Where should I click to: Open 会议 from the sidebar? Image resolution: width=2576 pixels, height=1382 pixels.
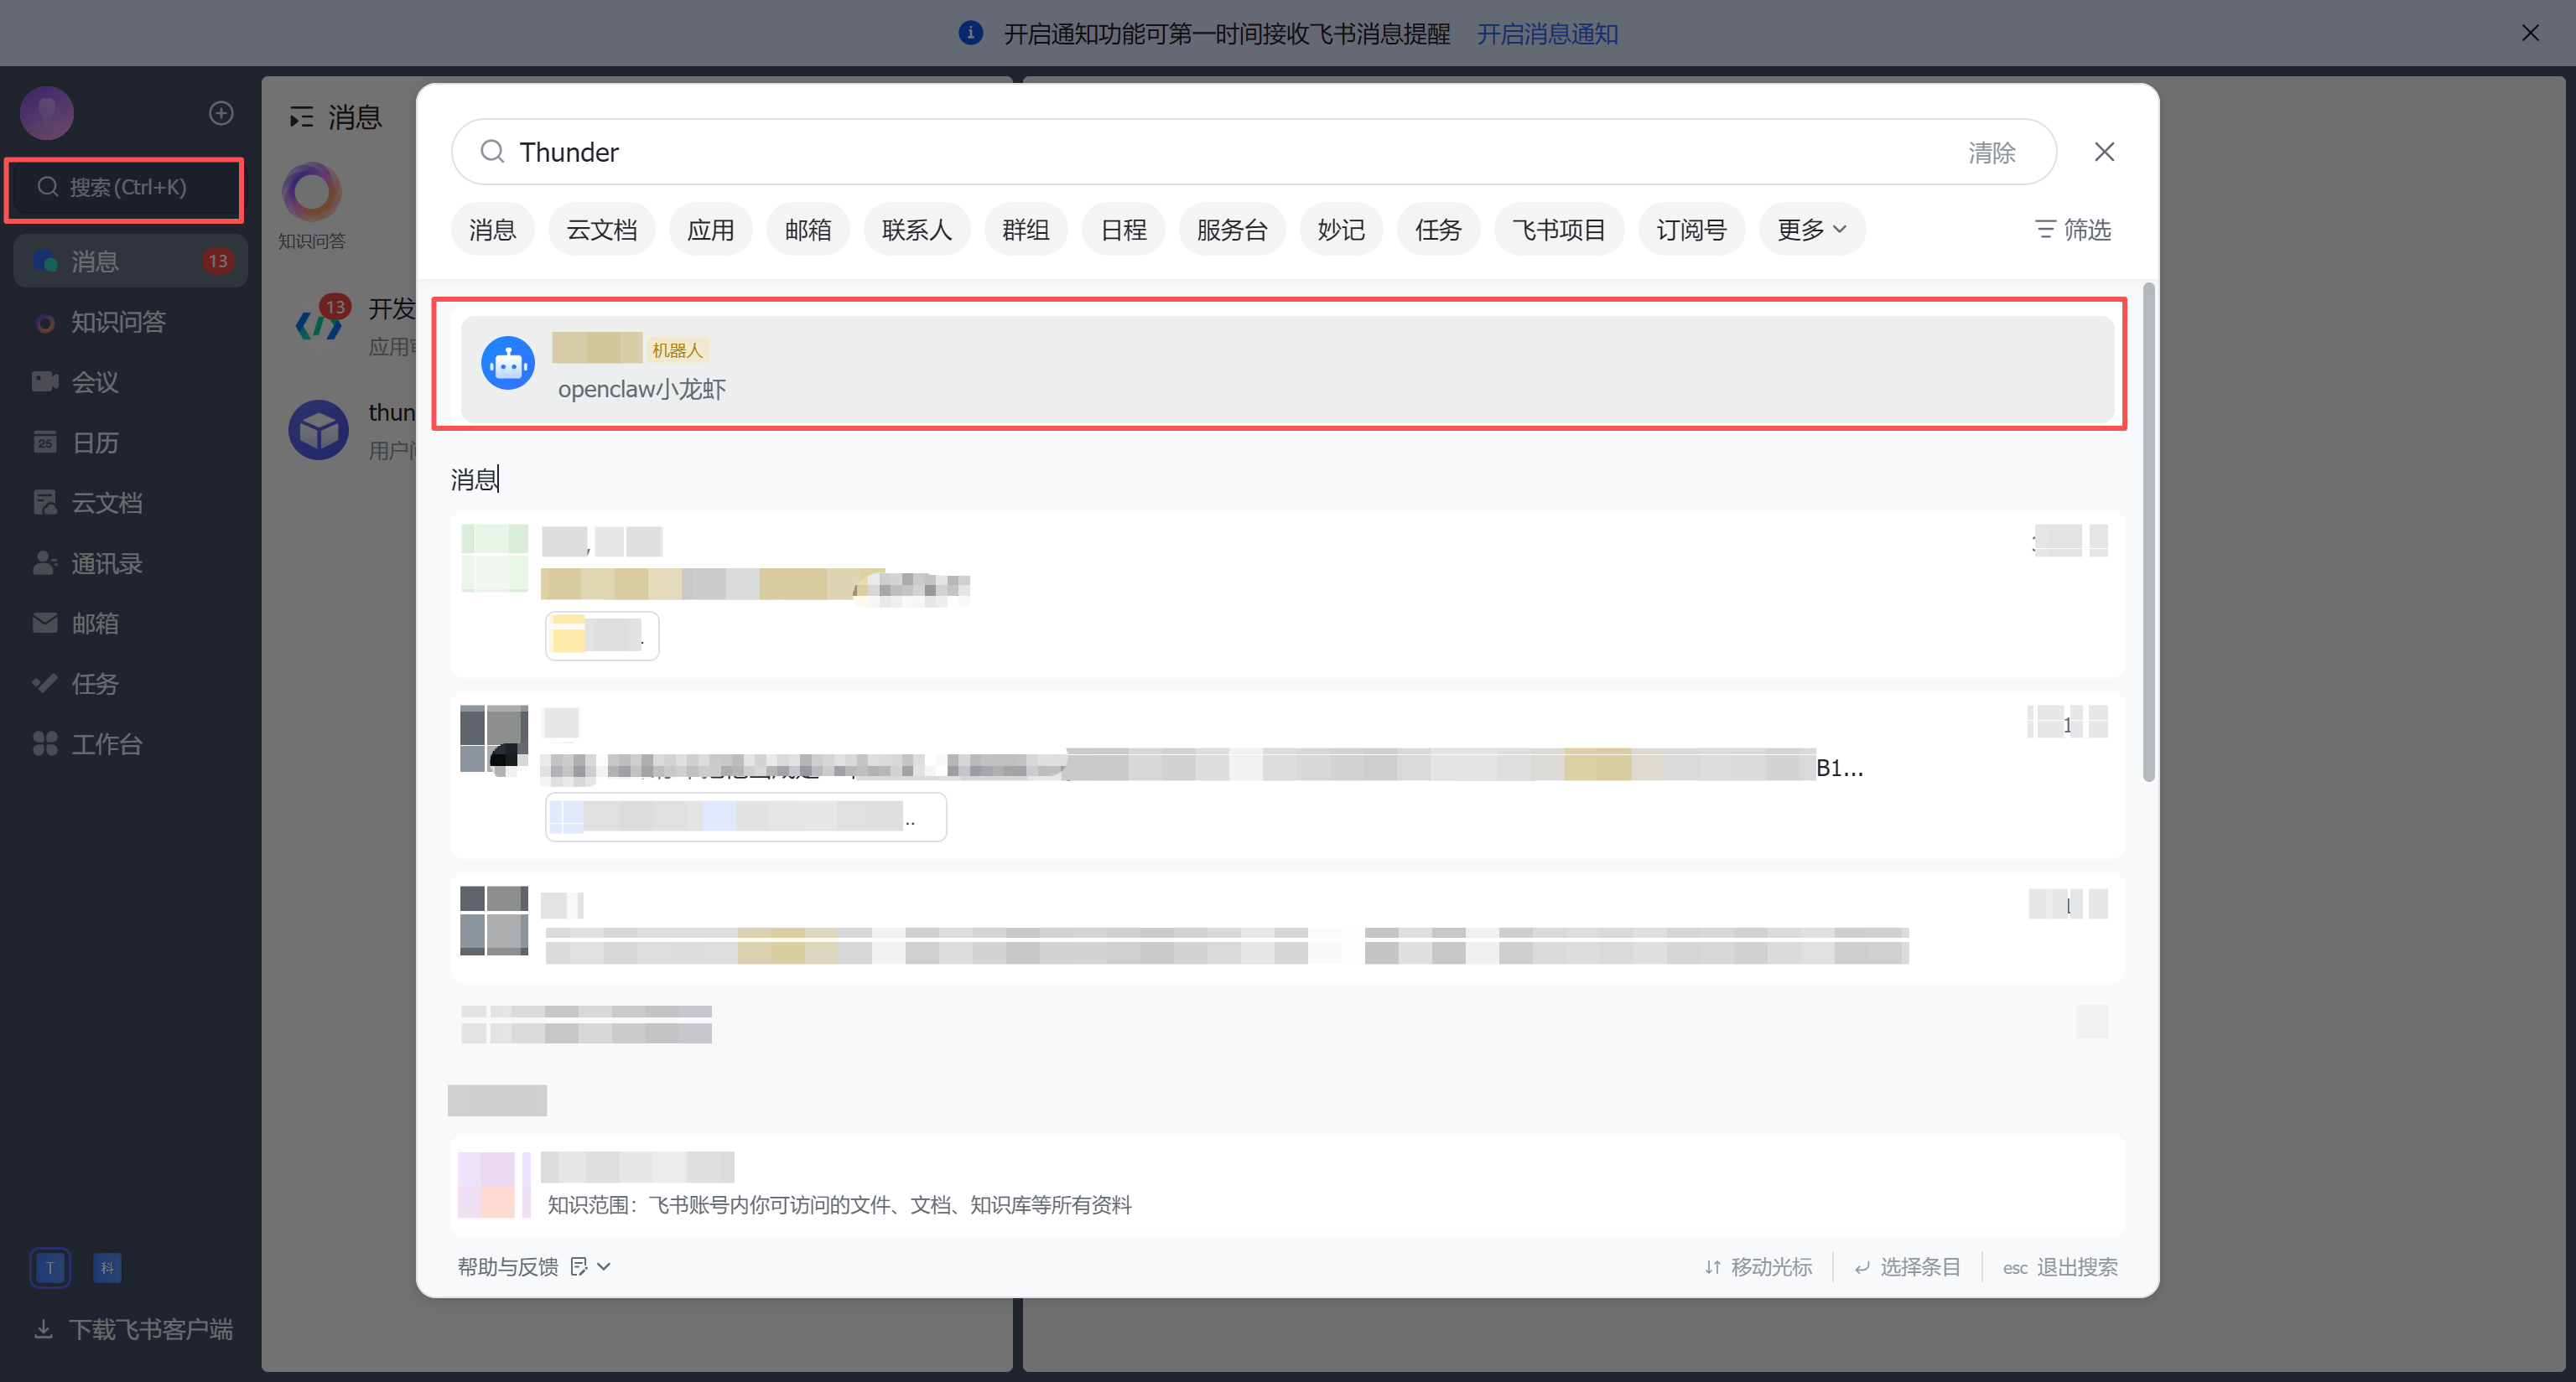(94, 381)
